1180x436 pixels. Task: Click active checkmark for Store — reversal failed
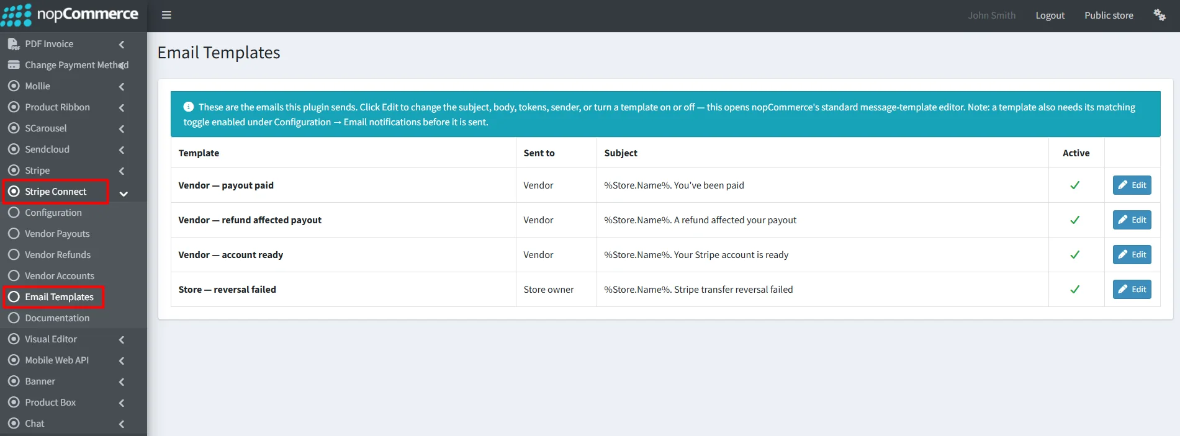[1075, 289]
